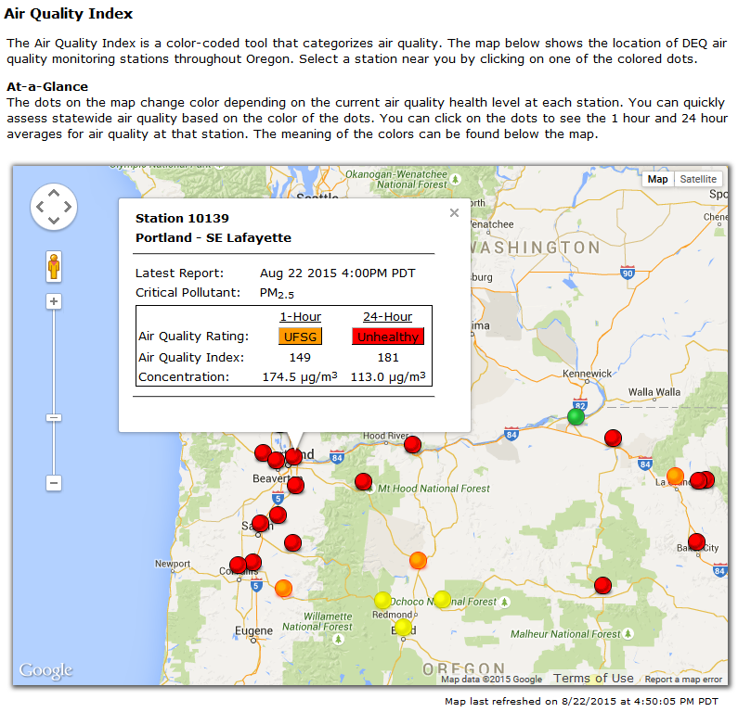Click the zoom slider handle
Image resolution: width=738 pixels, height=712 pixels.
[54, 418]
